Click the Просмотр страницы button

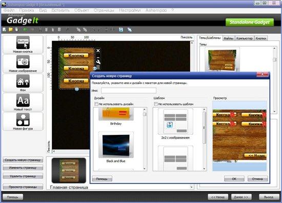[x=23, y=187]
